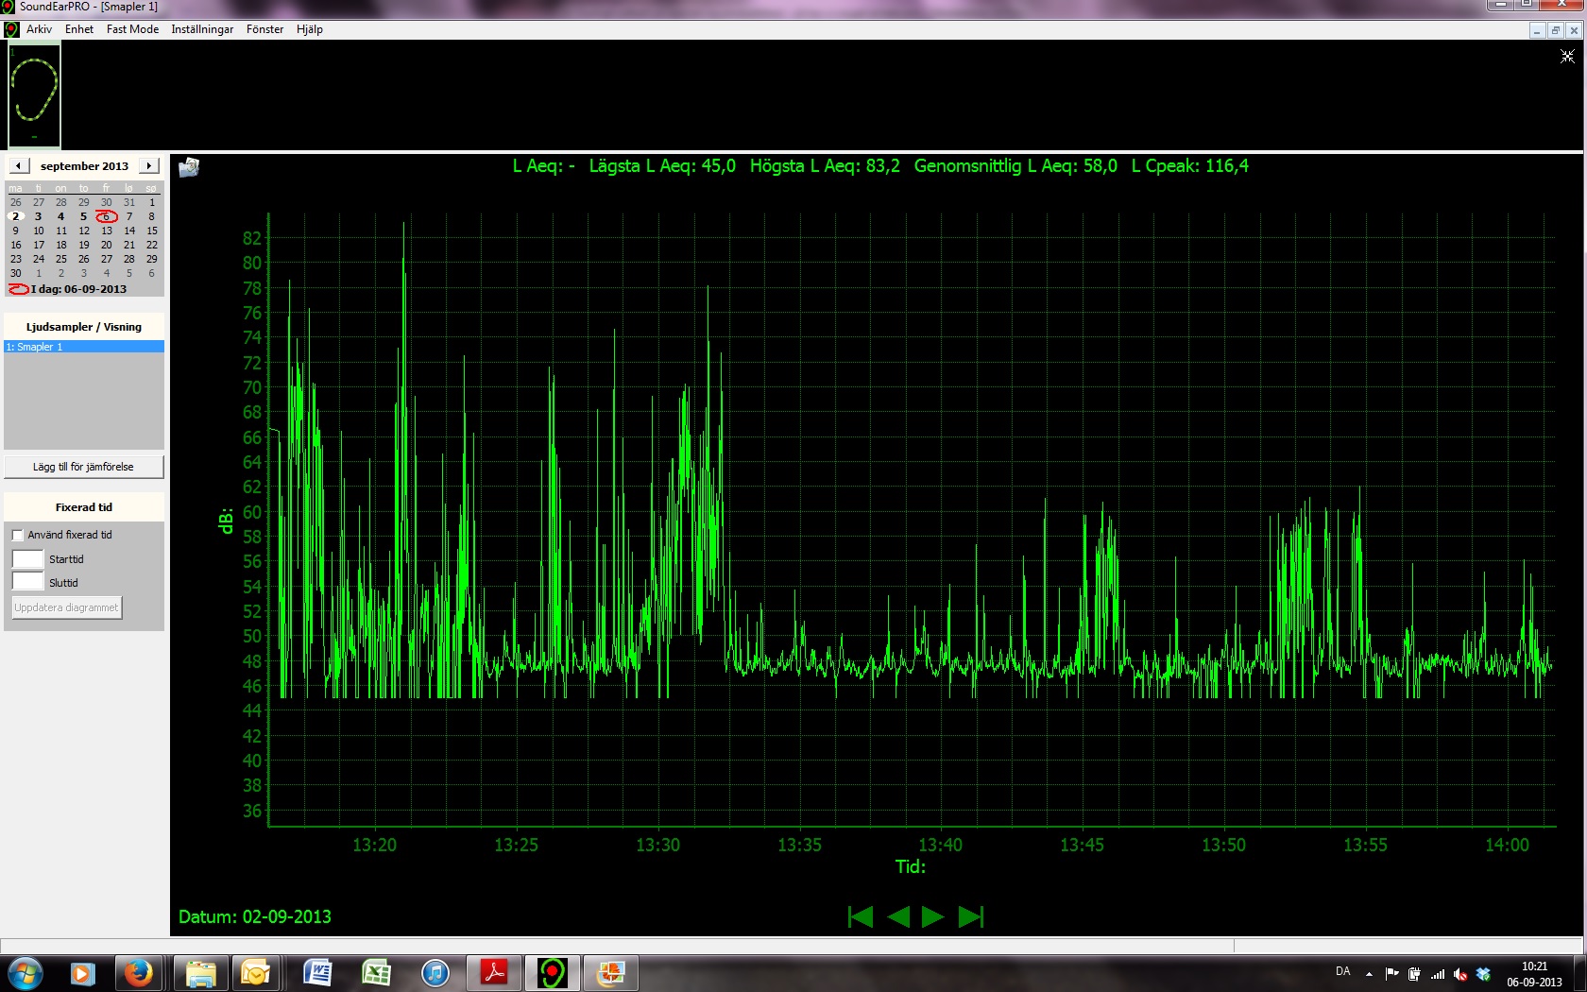Jump to first sample with skip-back arrow
The width and height of the screenshot is (1587, 992).
coord(861,916)
